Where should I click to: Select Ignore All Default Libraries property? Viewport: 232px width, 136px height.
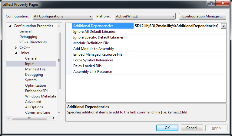[x=94, y=32]
